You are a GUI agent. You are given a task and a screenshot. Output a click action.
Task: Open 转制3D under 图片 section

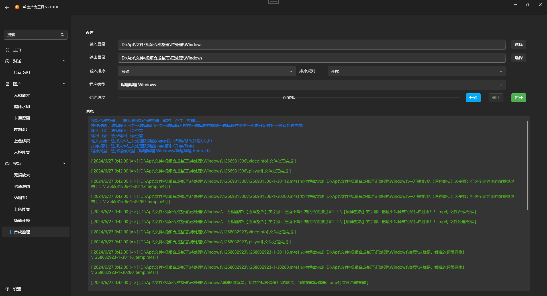tap(36, 129)
